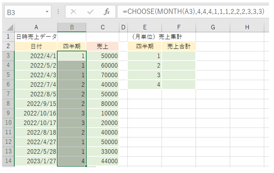The width and height of the screenshot is (274, 173).
Task: Expand the Name Box dropdown arrow
Action: [48, 11]
